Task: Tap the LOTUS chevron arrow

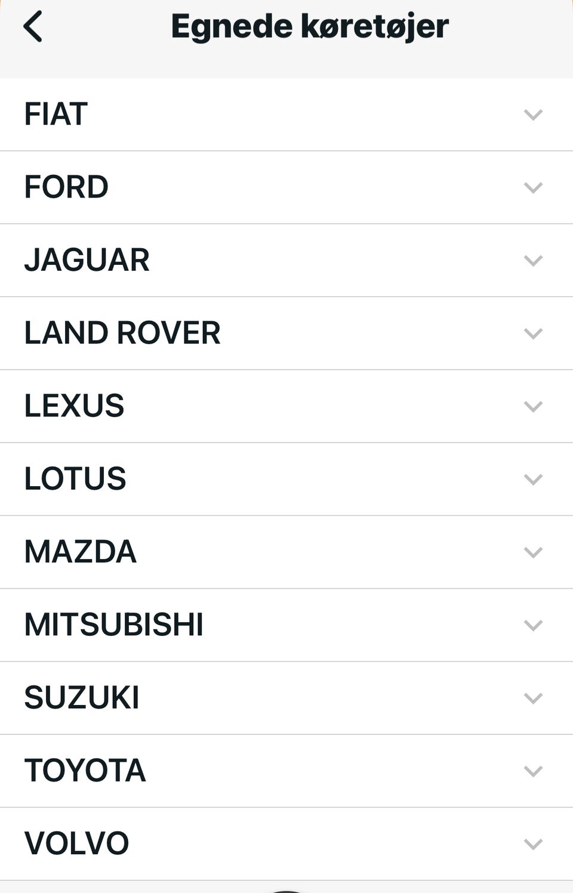Action: point(533,479)
